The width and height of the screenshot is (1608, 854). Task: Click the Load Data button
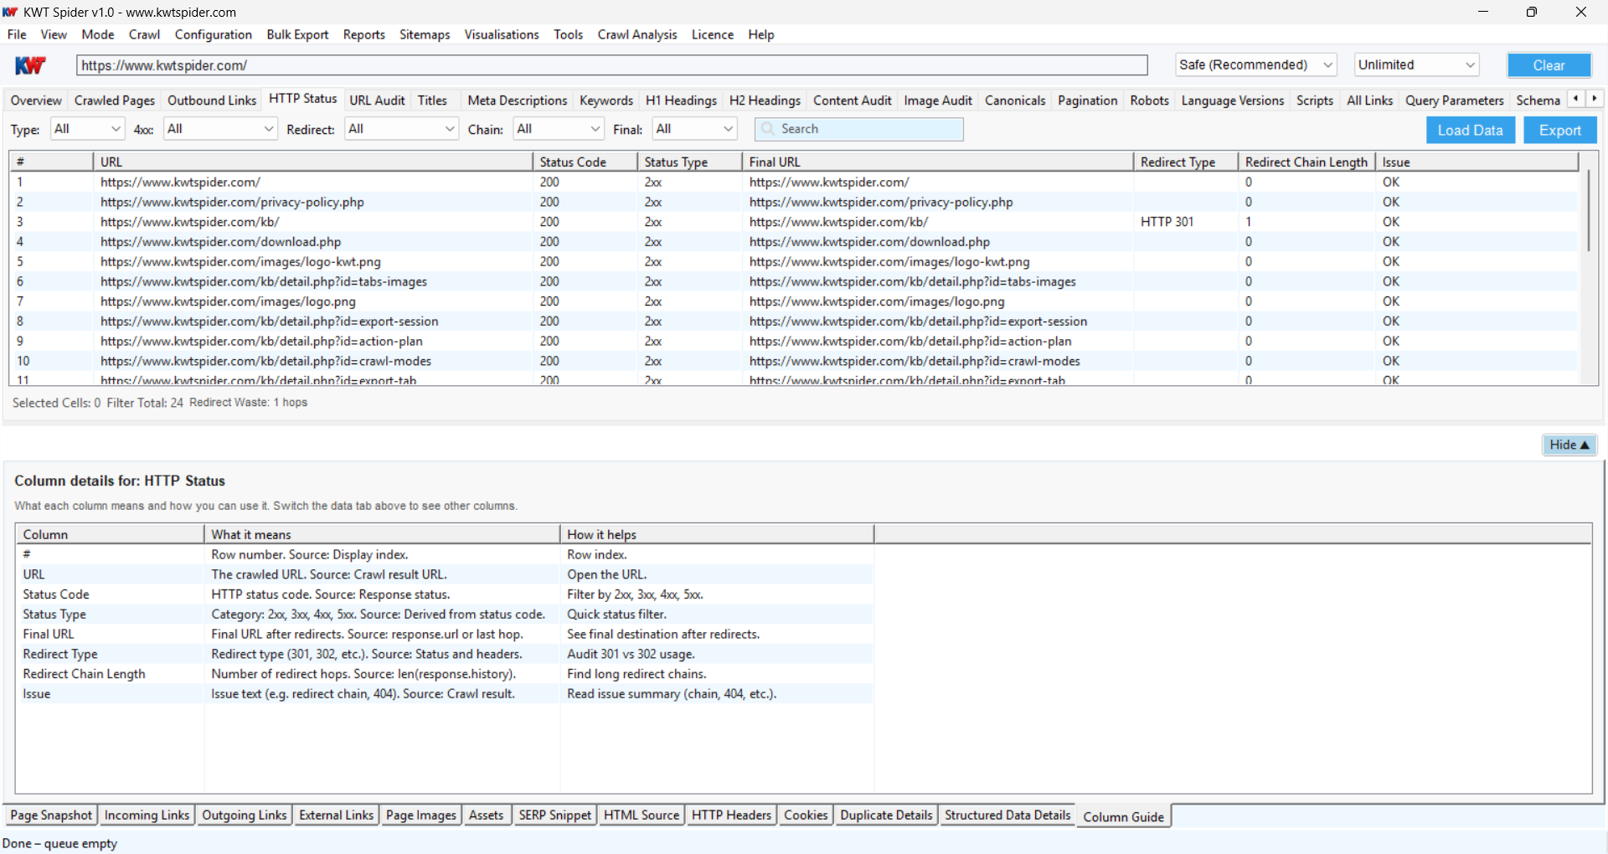1470,130
